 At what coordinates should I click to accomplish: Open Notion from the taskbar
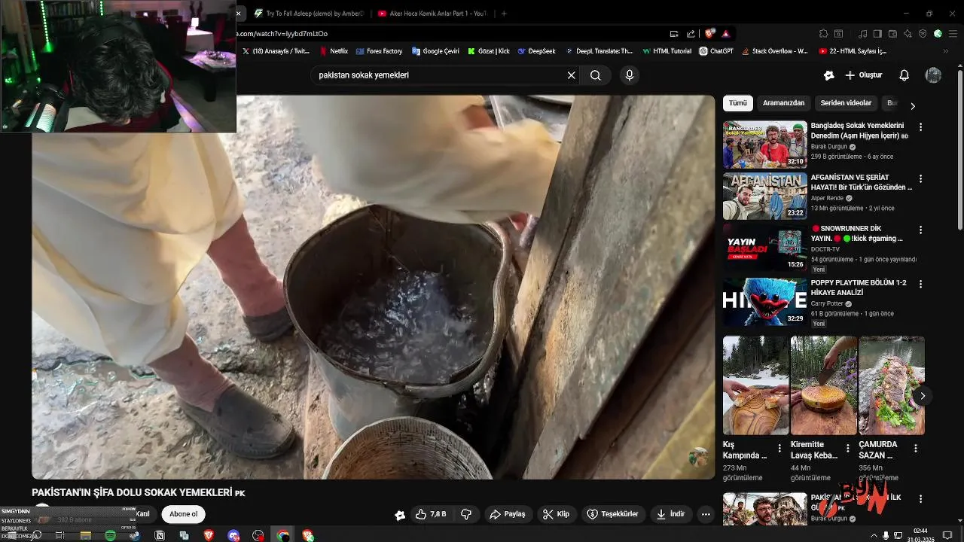[160, 535]
